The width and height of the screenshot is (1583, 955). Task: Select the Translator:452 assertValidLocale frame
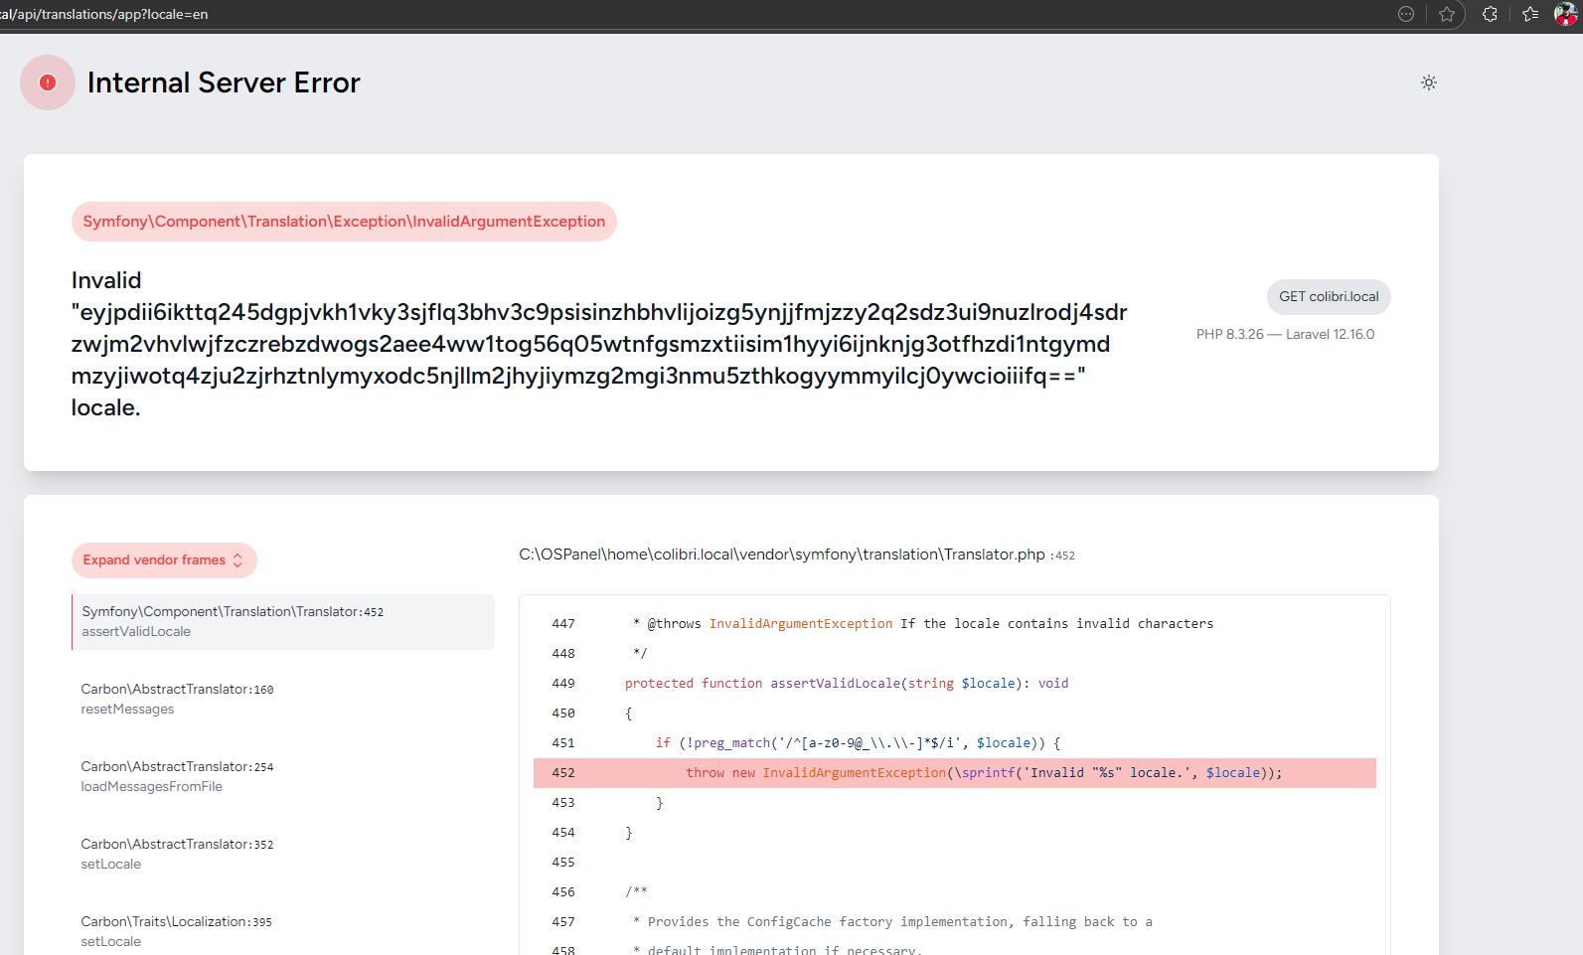283,622
